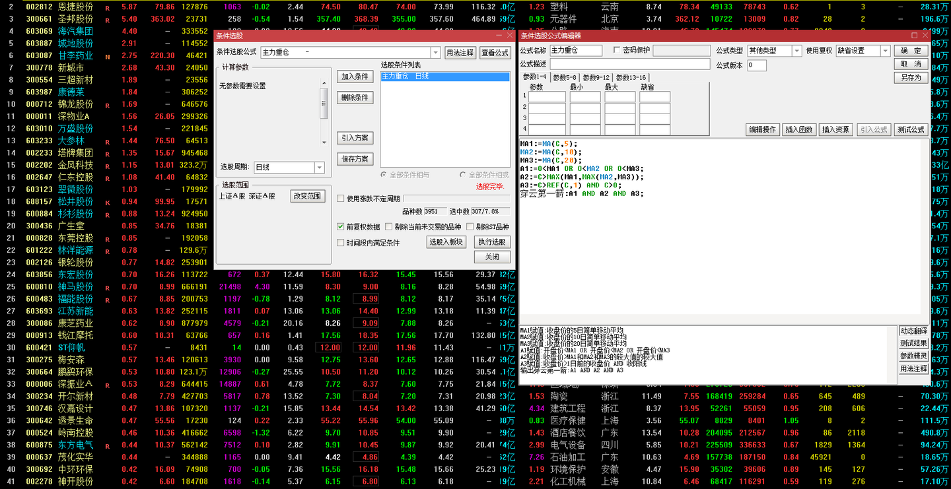The width and height of the screenshot is (951, 489).
Task: Click 另存为 in the formula editor
Action: click(x=911, y=77)
